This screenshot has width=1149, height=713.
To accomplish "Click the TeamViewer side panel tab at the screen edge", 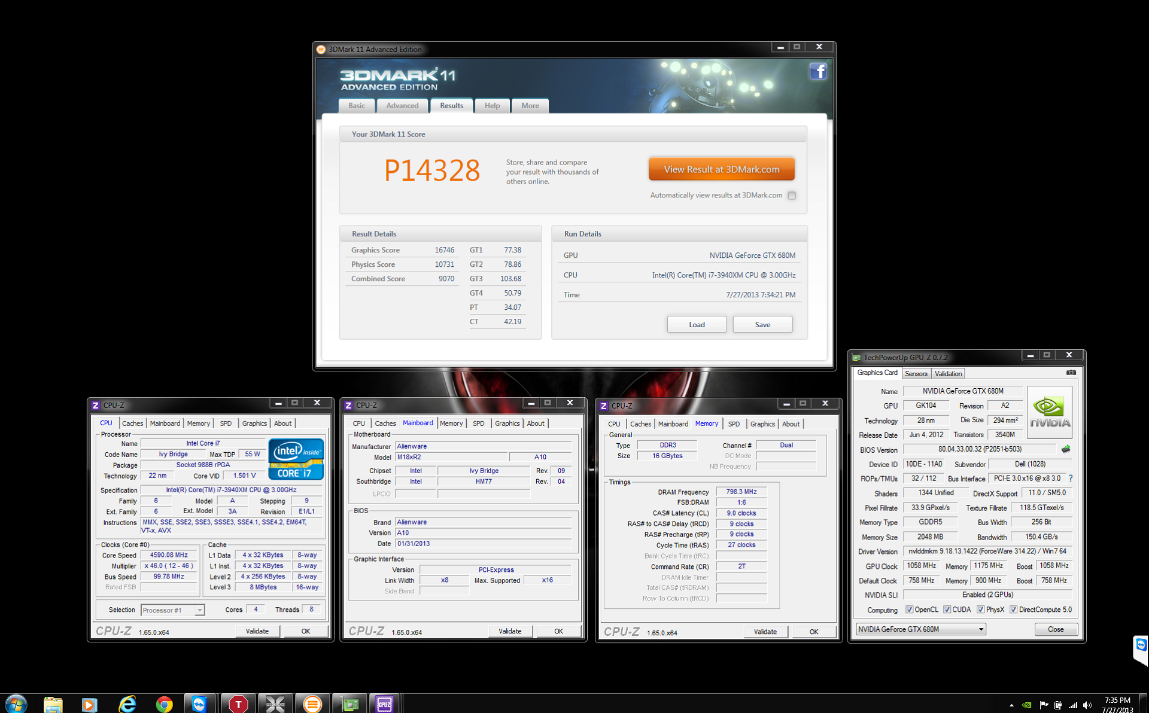I will pyautogui.click(x=1141, y=650).
